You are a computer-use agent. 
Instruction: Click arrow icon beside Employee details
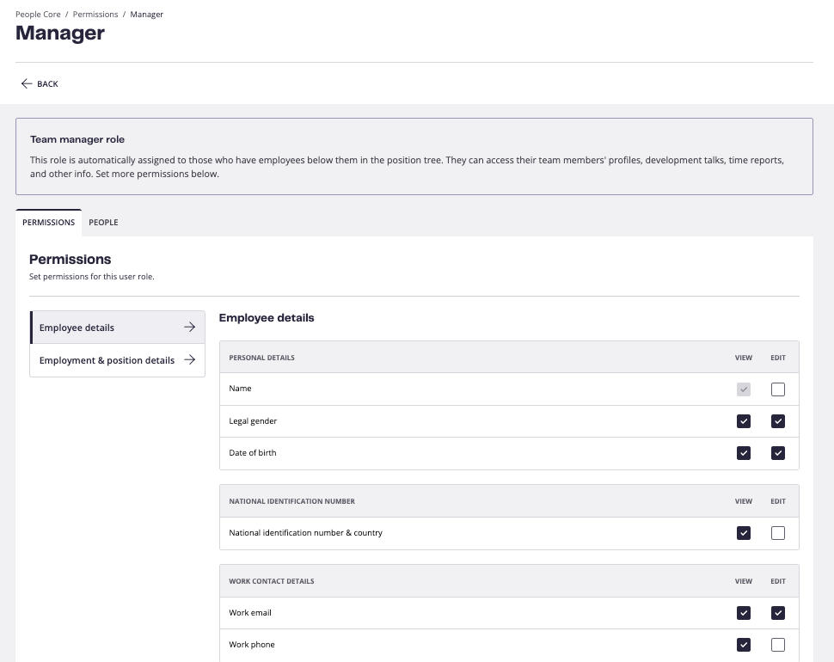tap(189, 327)
